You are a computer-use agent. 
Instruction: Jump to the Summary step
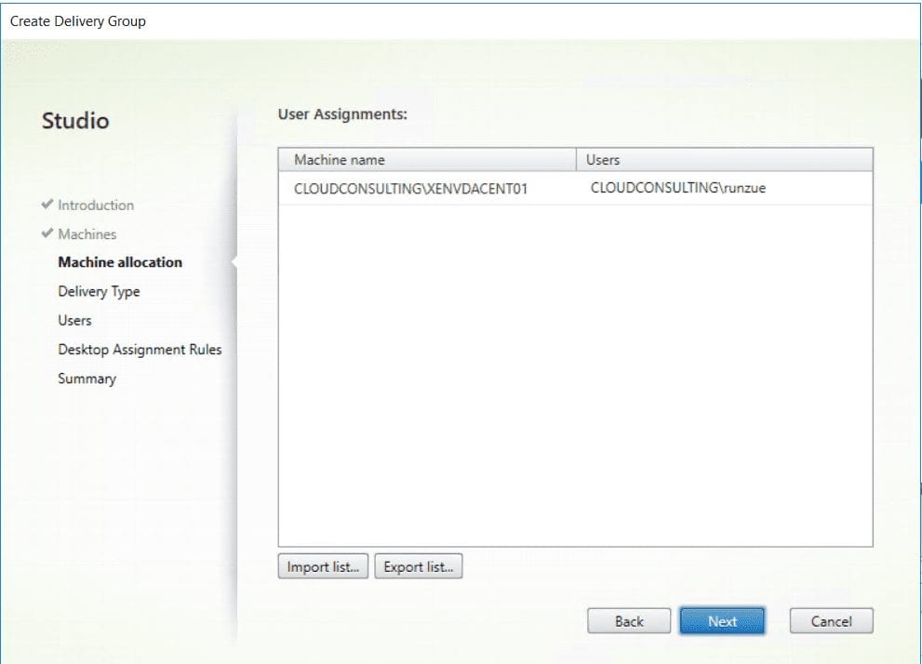(x=86, y=378)
